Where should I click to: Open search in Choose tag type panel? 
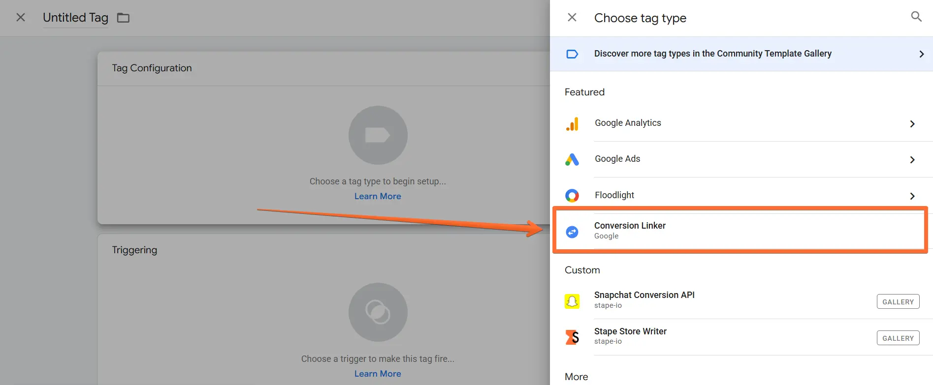916,17
